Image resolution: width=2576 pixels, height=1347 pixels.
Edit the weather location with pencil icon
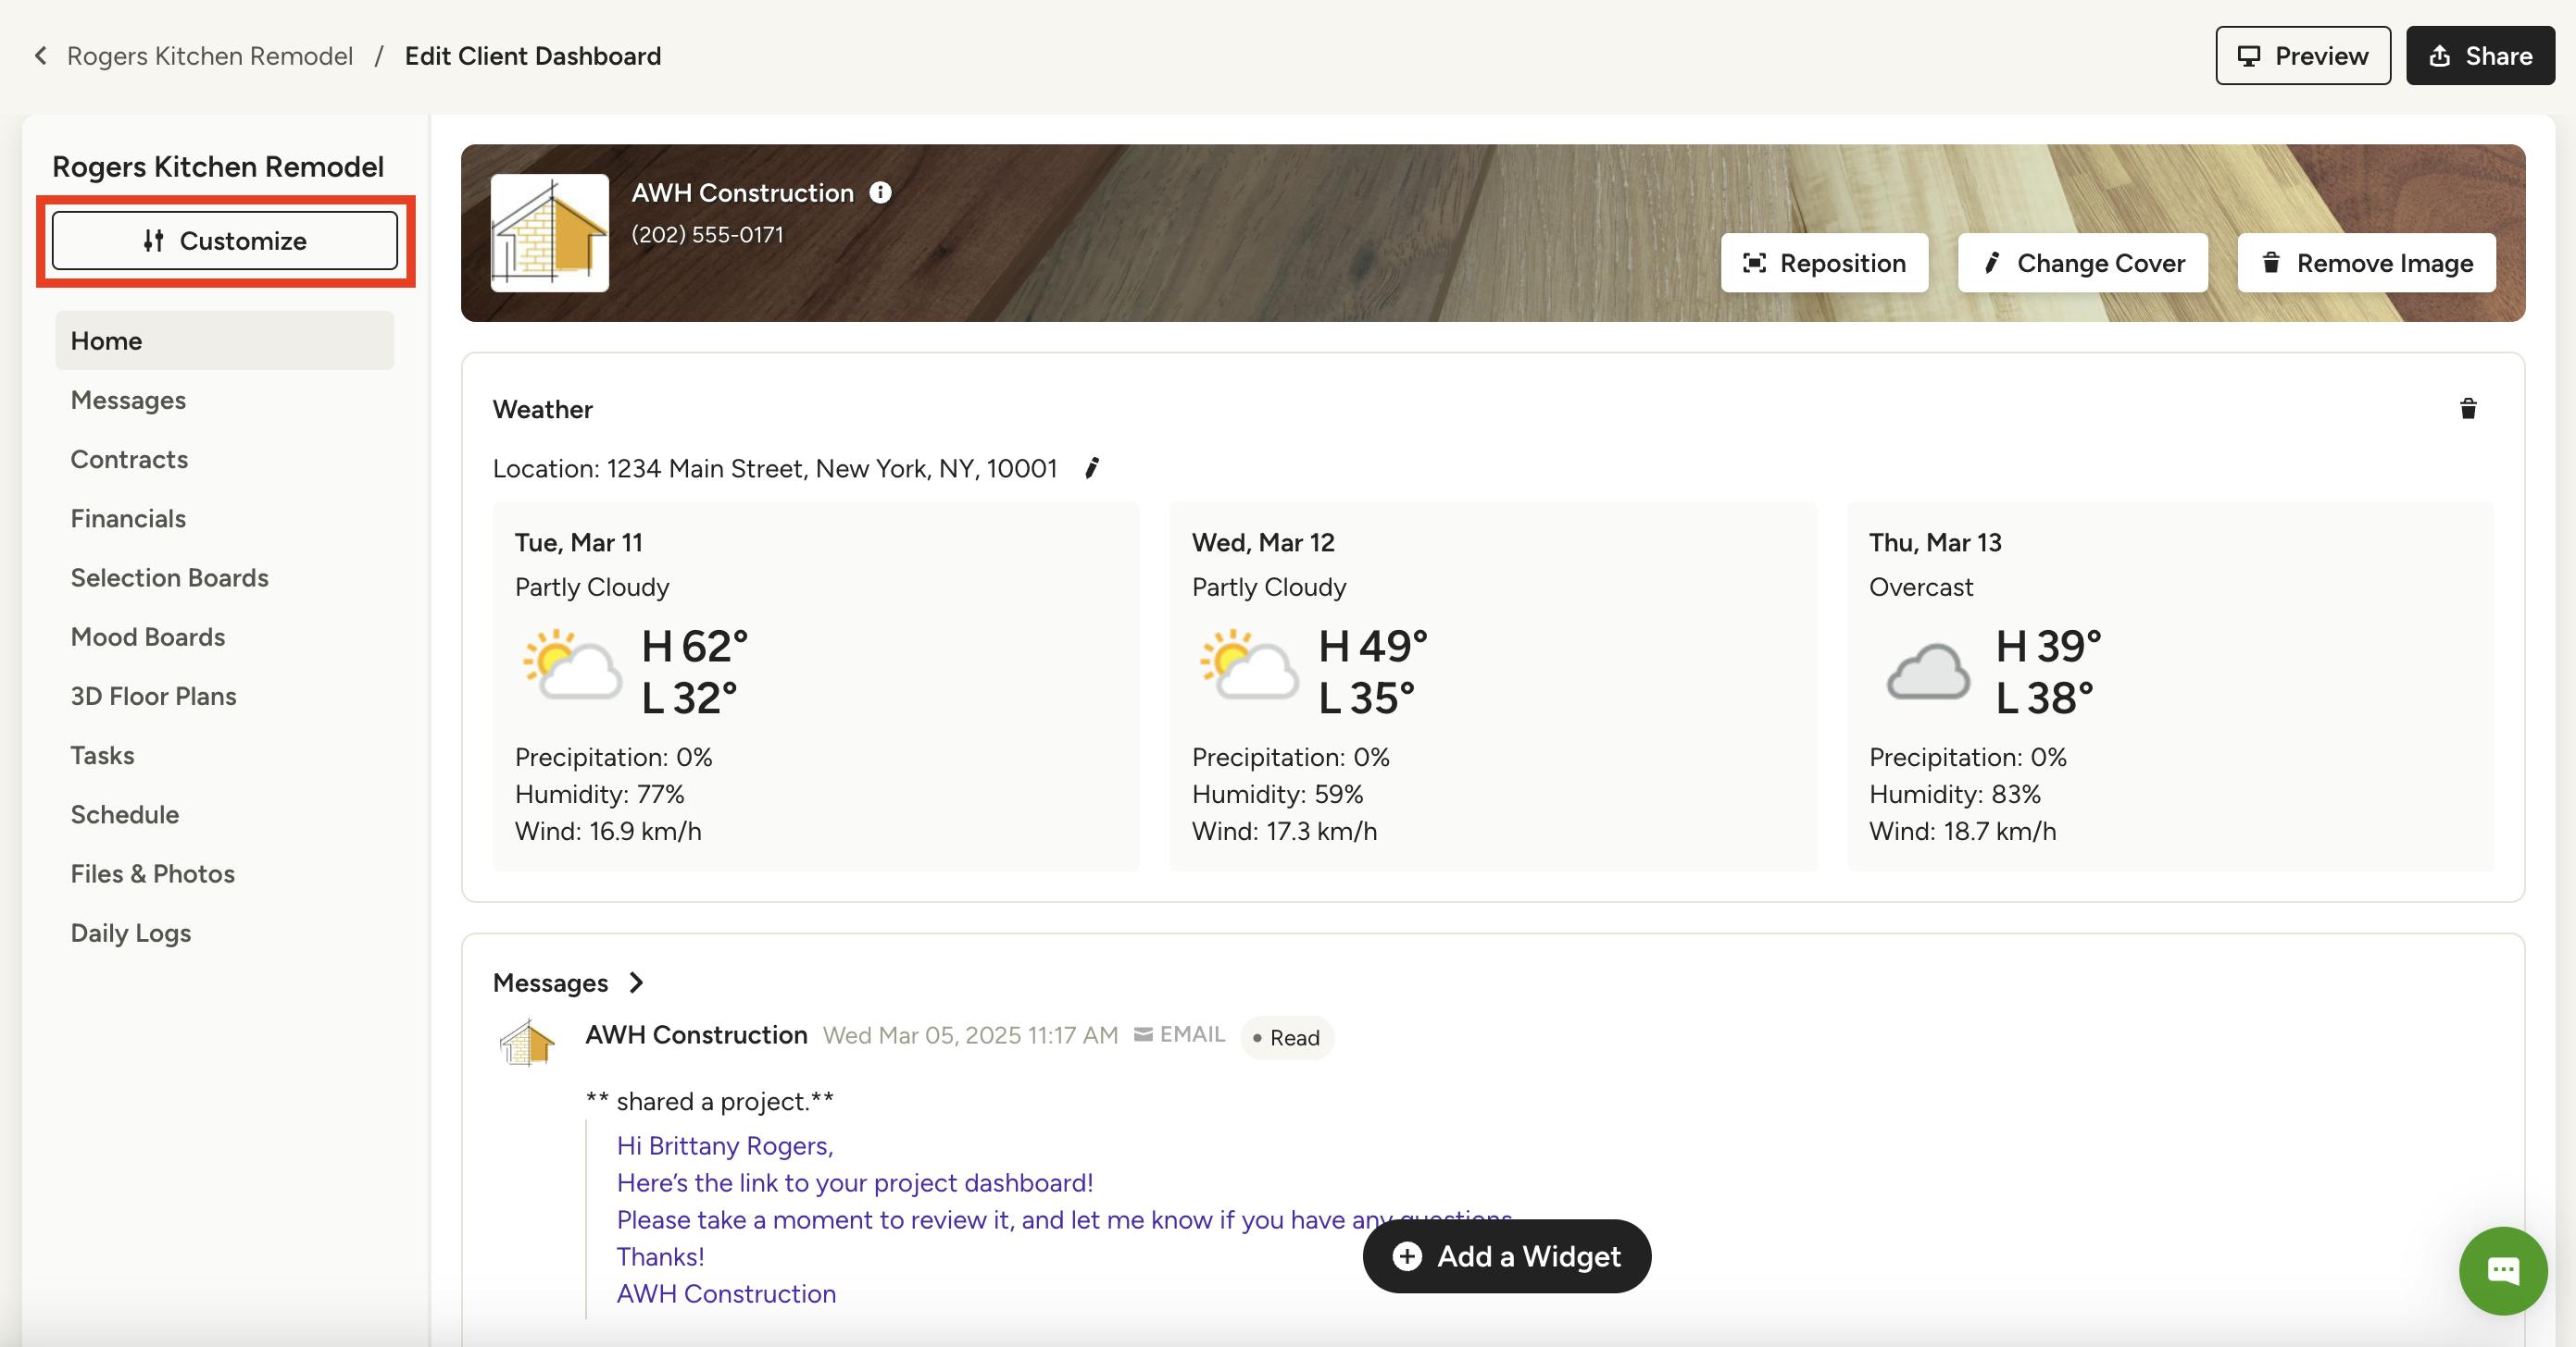tap(1092, 467)
